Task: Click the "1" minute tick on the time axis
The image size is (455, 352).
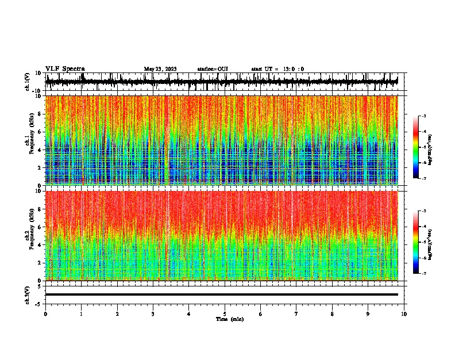Action: point(81,314)
